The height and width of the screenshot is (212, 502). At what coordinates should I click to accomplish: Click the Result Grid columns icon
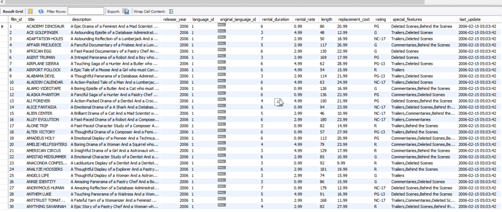tap(30, 11)
